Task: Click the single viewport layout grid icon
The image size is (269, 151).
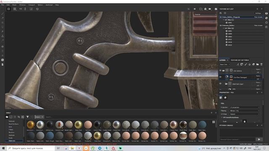Action: pyautogui.click(x=8, y=9)
